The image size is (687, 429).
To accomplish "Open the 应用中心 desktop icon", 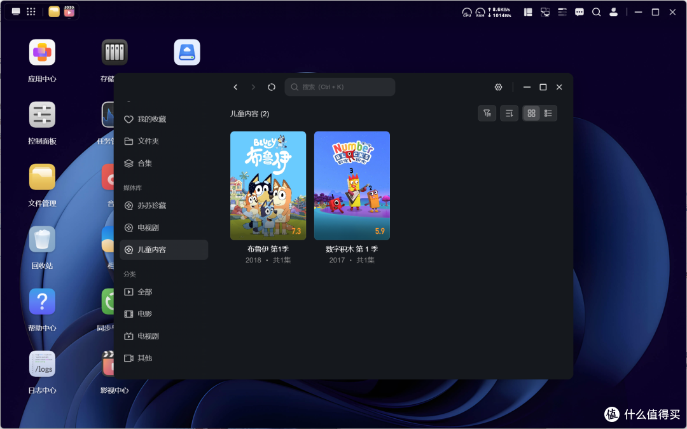I will tap(42, 53).
